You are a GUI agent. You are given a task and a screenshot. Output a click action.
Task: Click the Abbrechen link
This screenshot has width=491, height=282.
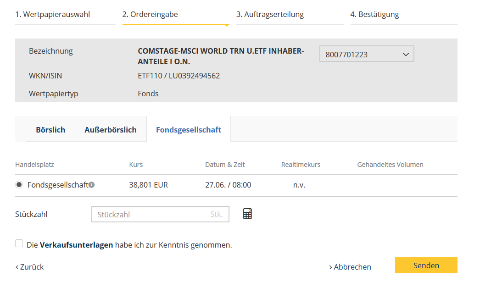pos(350,267)
